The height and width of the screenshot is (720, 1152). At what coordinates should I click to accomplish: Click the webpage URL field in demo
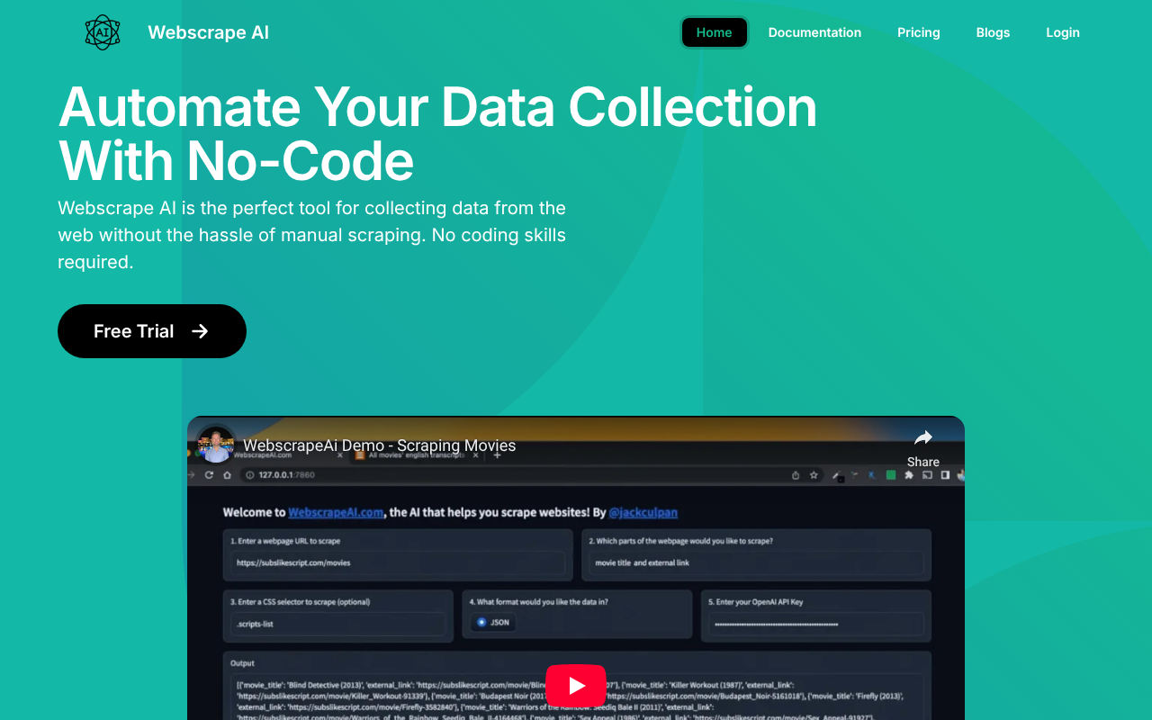click(x=398, y=562)
